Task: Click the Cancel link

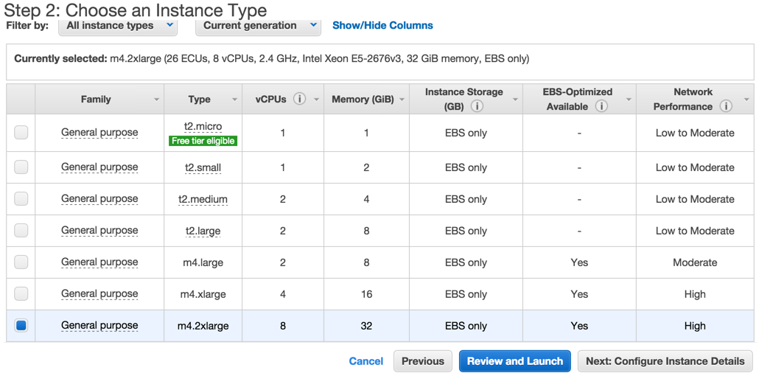Action: [365, 361]
